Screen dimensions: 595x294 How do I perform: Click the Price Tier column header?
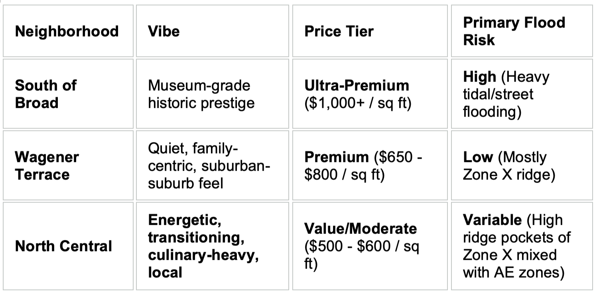pos(370,31)
